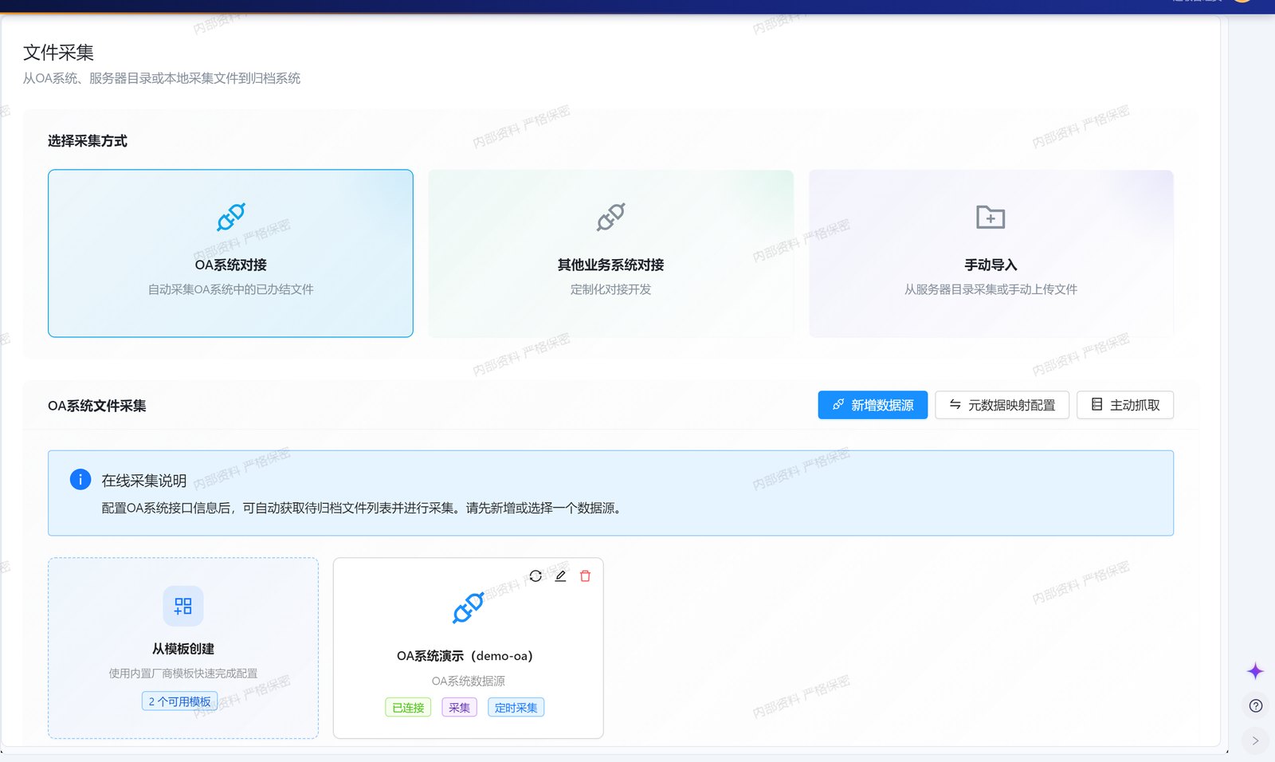Click the 自动采集OA系统中的已办结文件 description
The height and width of the screenshot is (762, 1275).
pos(231,289)
